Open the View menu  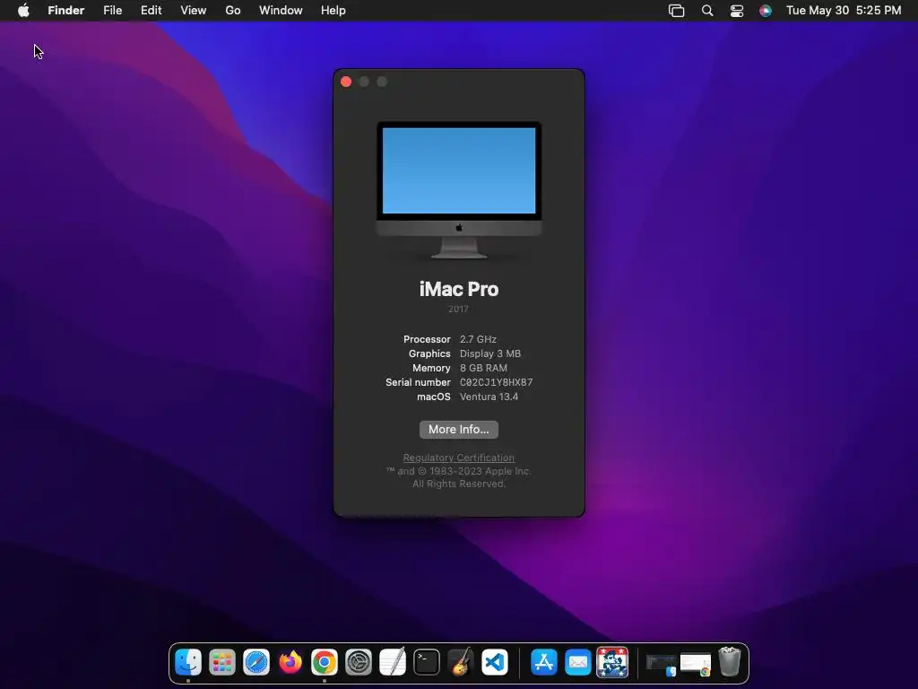point(194,11)
